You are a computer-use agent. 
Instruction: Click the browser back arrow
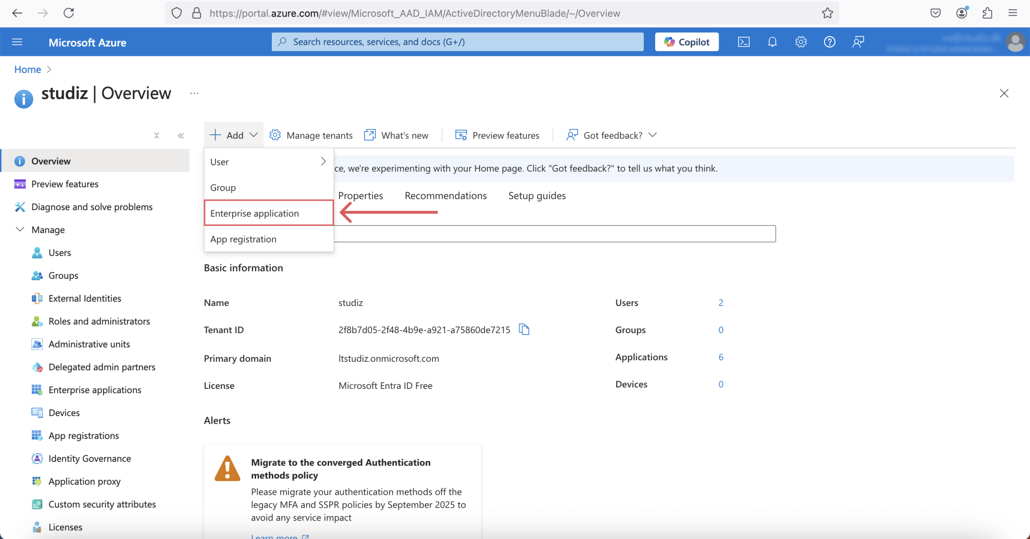click(x=17, y=13)
